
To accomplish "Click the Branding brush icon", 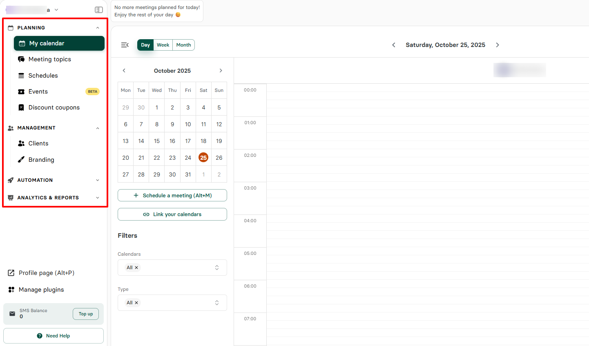I will pos(21,159).
